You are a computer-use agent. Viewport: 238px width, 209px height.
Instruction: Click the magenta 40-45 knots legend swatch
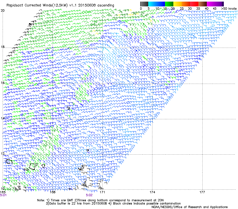coord(211,4)
